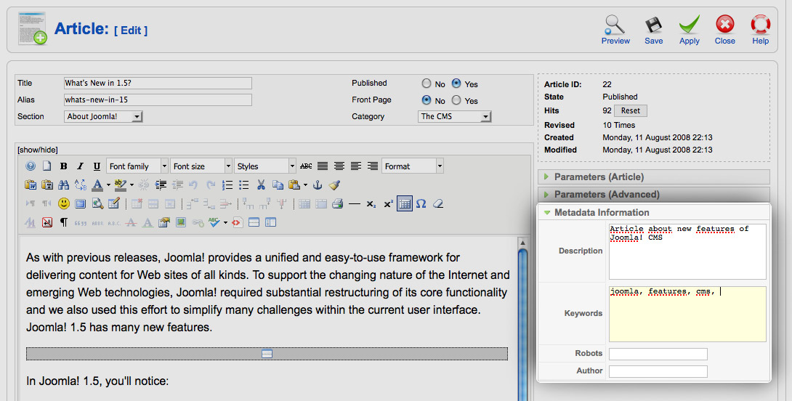The image size is (792, 401).
Task: Click the insert image icon
Action: 181,222
